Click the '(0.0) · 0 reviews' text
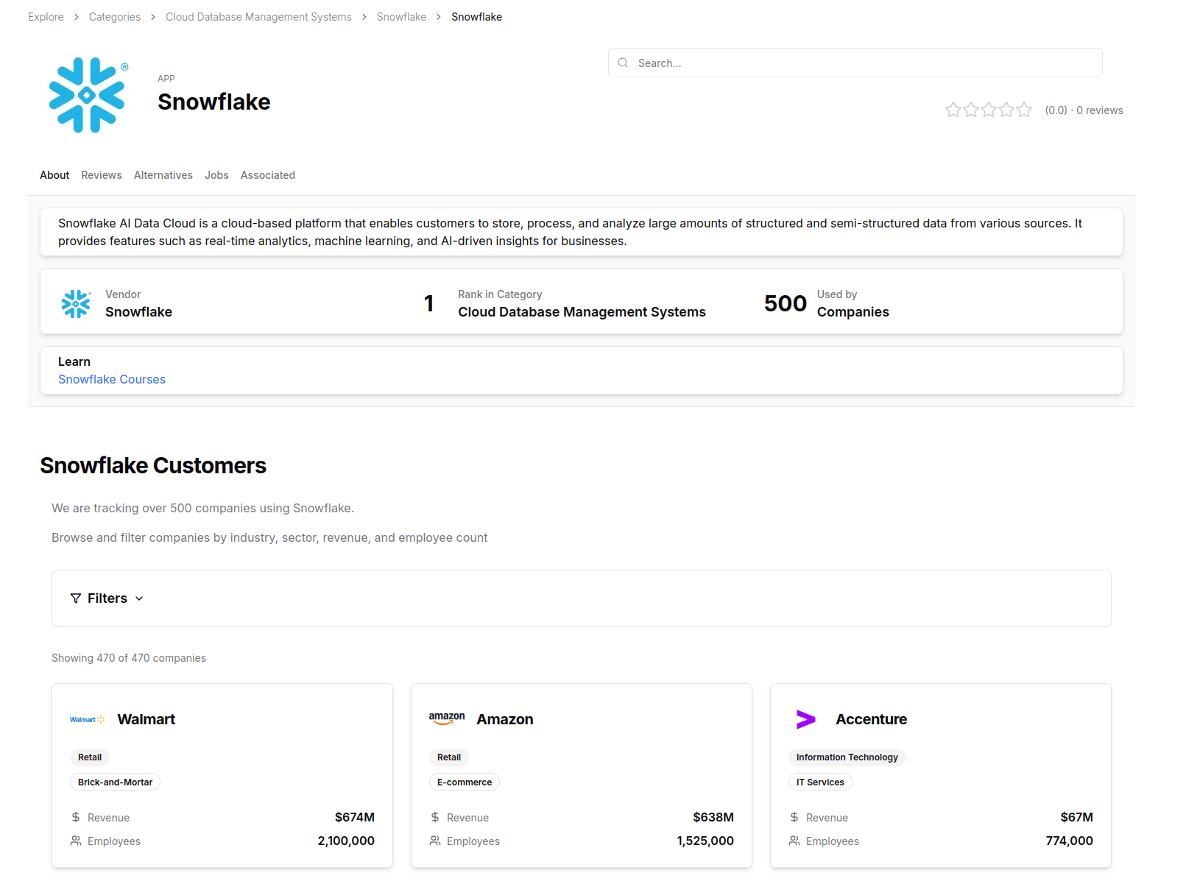This screenshot has width=1186, height=873. tap(1084, 110)
